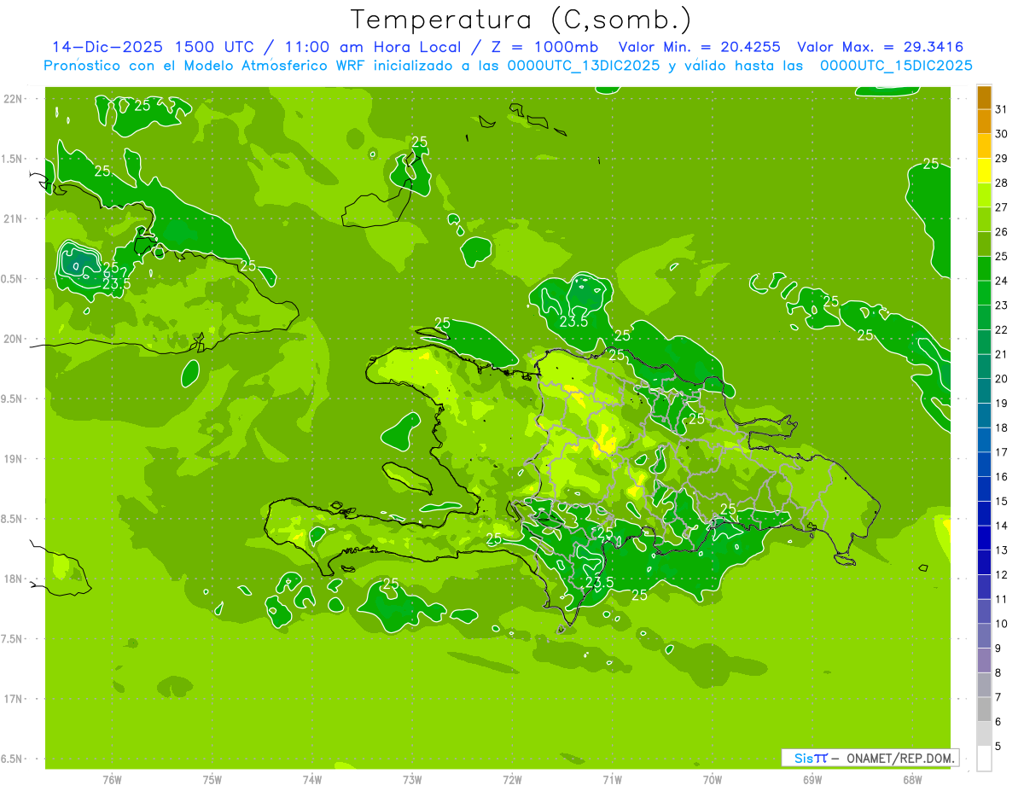Click the 75W longitude axis label
This screenshot has height=791, width=1024.
pos(212,779)
